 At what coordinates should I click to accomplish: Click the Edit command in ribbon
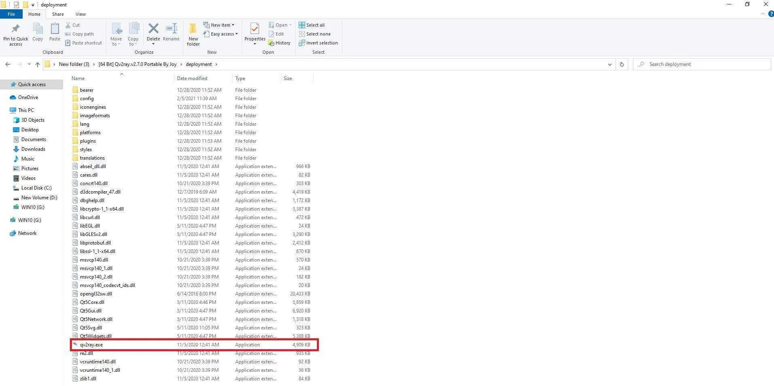pyautogui.click(x=276, y=34)
